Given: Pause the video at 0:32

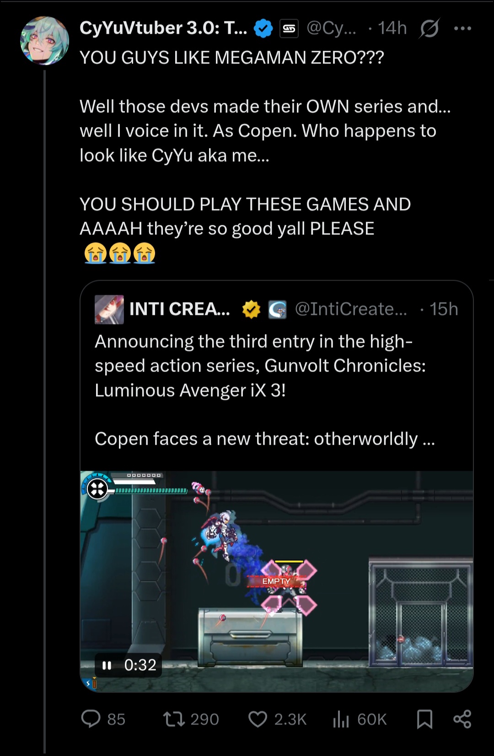Looking at the screenshot, I should 107,665.
